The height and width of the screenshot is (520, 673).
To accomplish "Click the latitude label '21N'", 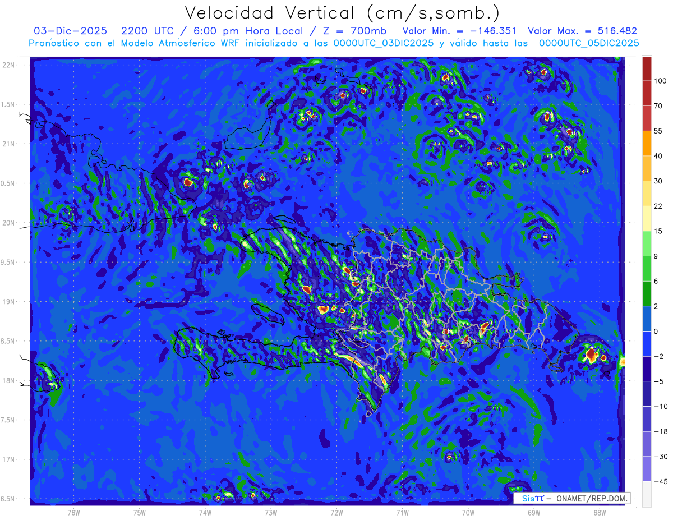I will pos(8,144).
